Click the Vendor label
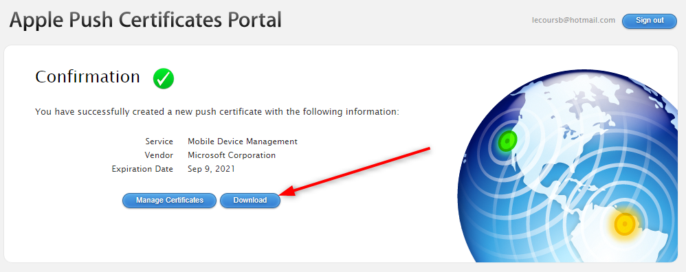686x272 pixels. pyautogui.click(x=159, y=155)
